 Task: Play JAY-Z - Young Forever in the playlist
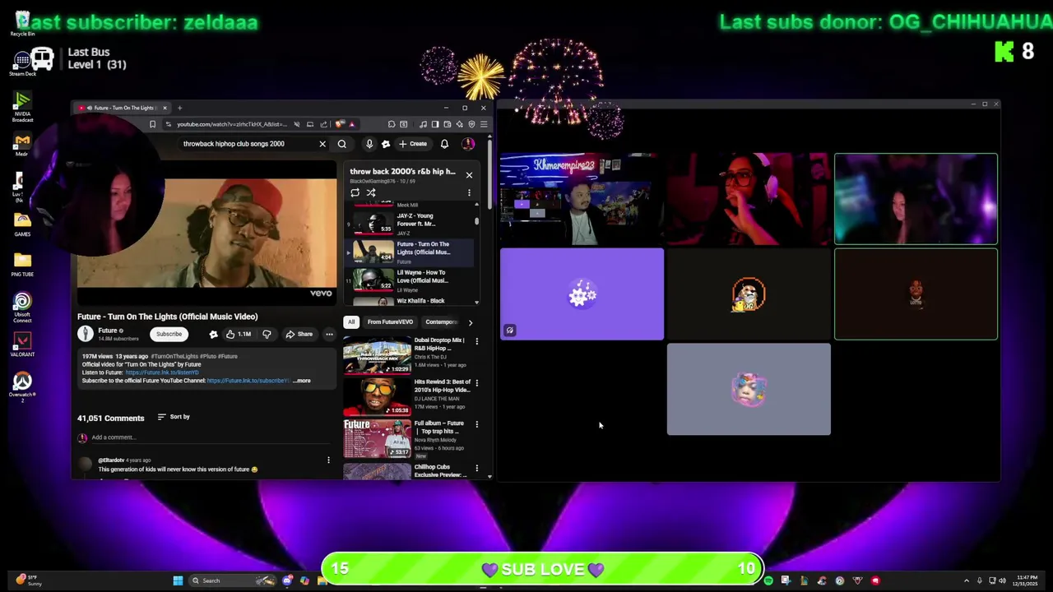click(411, 223)
